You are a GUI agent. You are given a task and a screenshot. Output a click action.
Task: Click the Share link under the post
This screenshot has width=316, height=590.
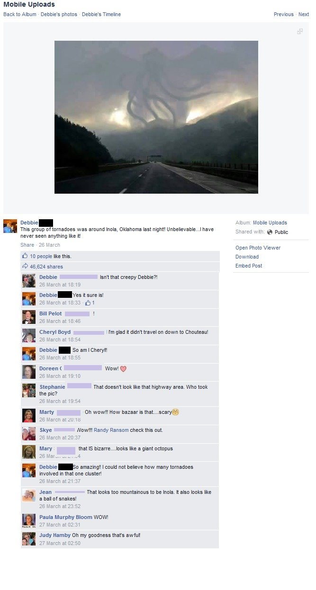27,245
